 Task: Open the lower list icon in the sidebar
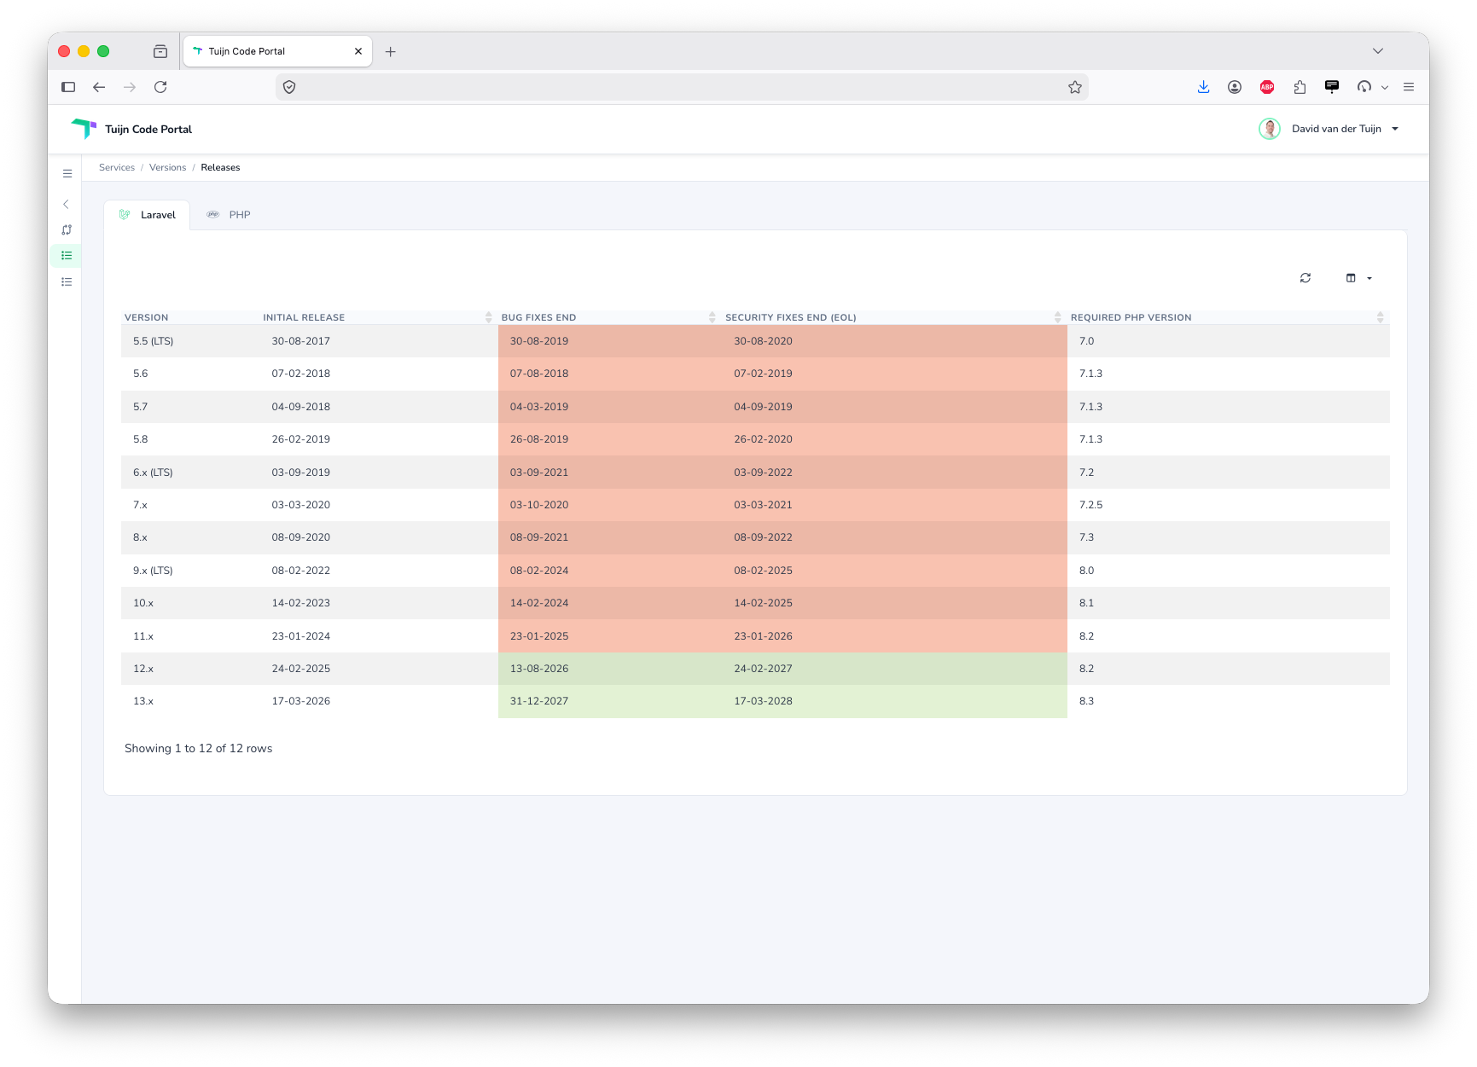(x=67, y=282)
